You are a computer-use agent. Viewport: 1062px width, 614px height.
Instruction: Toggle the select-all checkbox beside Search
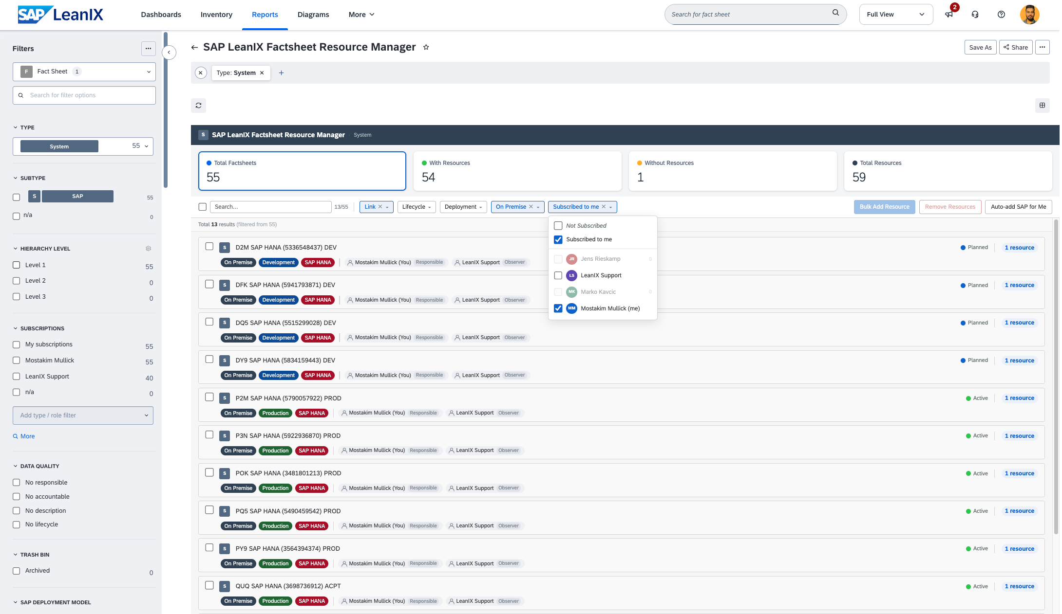pyautogui.click(x=203, y=207)
